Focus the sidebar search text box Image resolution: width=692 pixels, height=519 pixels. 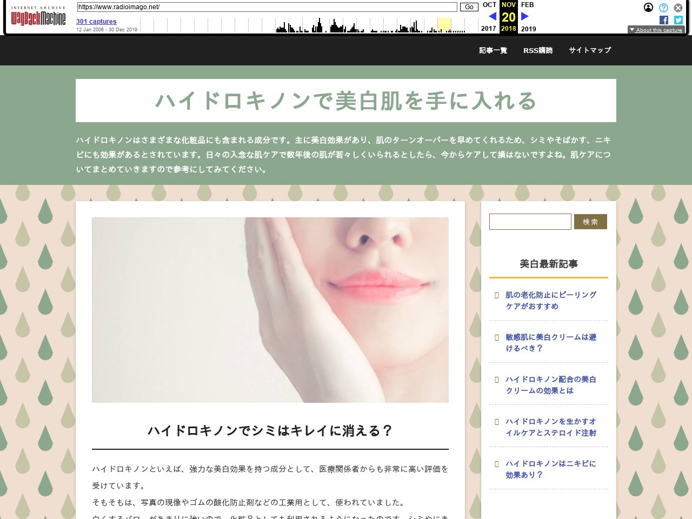530,222
